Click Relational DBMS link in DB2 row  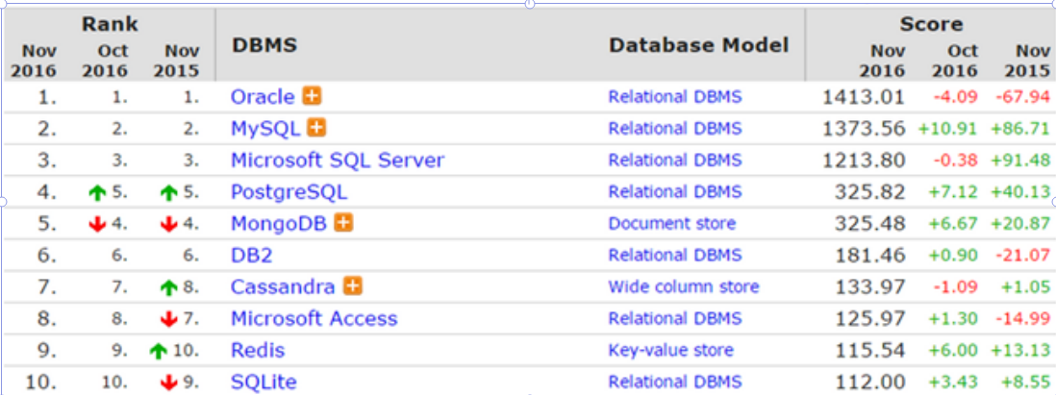675,255
